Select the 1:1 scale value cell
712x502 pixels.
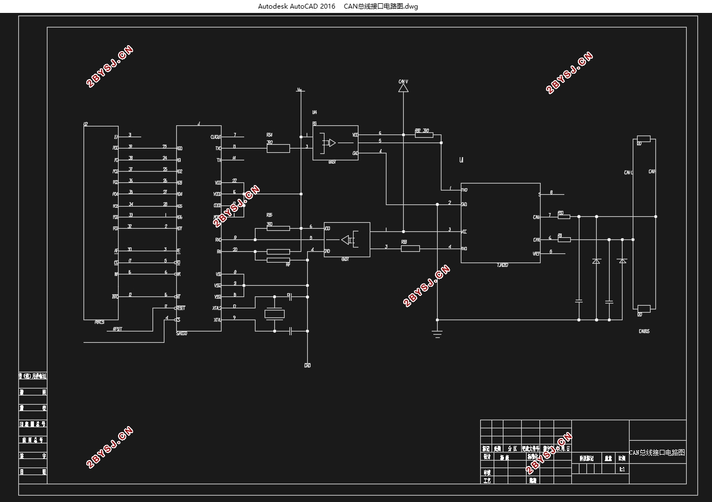pyautogui.click(x=621, y=469)
